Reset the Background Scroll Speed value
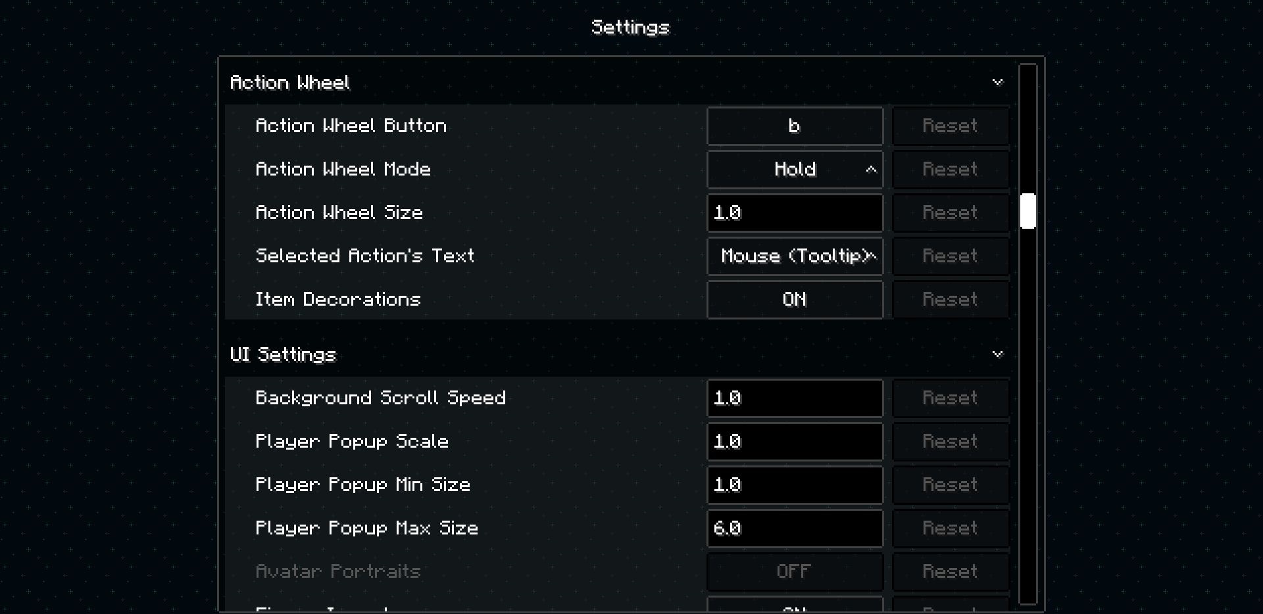Image resolution: width=1263 pixels, height=614 pixels. [950, 398]
